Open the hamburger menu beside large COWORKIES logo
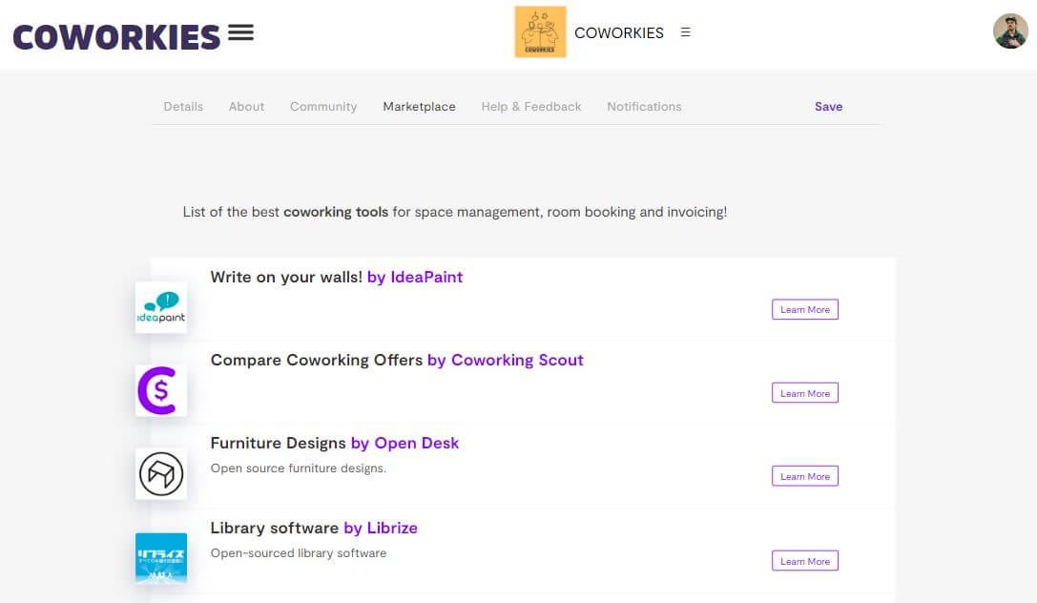The height and width of the screenshot is (603, 1037). [240, 32]
